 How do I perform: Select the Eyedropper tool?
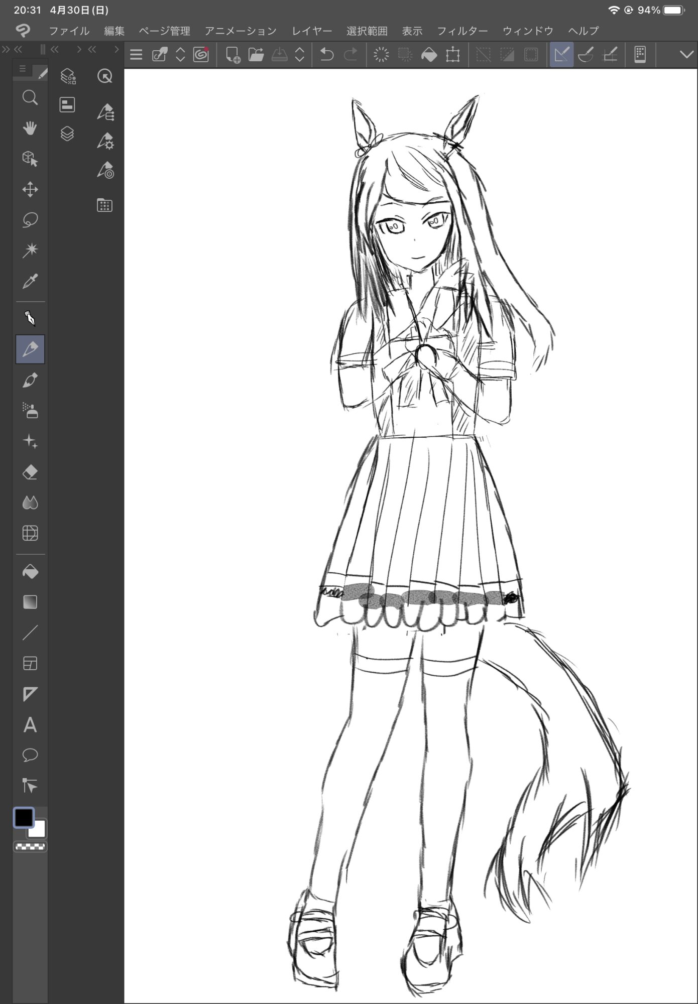coord(30,282)
